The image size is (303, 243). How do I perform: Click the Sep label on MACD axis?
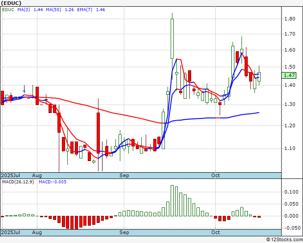124,232
